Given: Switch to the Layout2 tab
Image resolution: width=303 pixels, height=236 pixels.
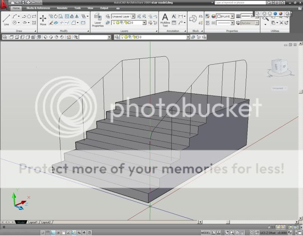Looking at the screenshot, I should pyautogui.click(x=46, y=222).
